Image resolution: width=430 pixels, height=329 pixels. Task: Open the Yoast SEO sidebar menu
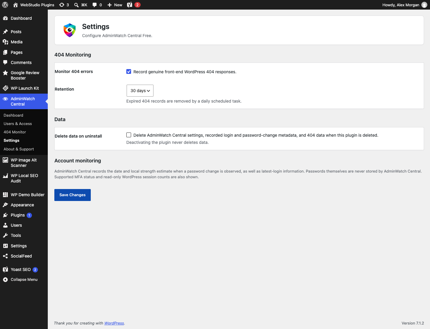[24, 269]
